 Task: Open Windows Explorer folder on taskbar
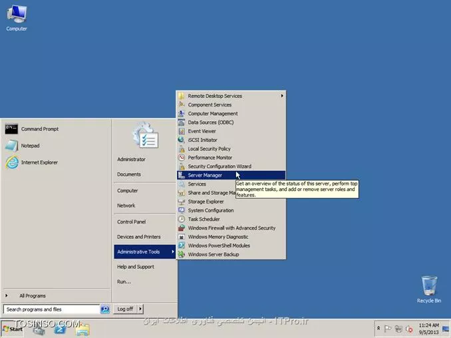pyautogui.click(x=82, y=329)
